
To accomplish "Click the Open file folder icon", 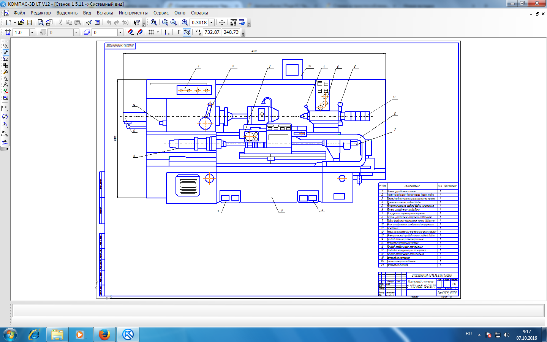I will click(x=21, y=22).
